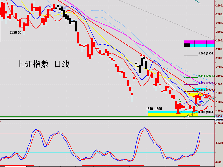
Task: Select the yellow band of the 1640--1695 zone
Action: 173,115
